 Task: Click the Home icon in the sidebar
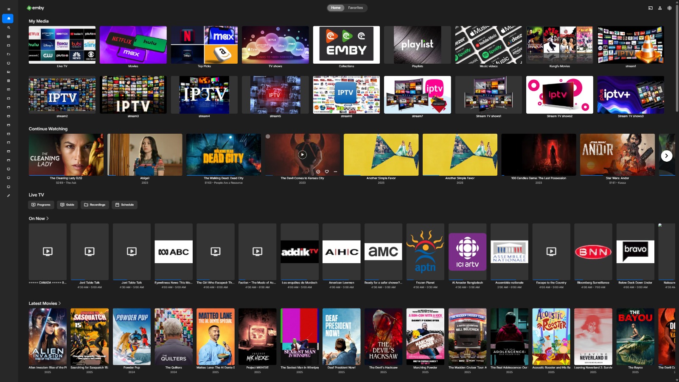click(x=8, y=18)
